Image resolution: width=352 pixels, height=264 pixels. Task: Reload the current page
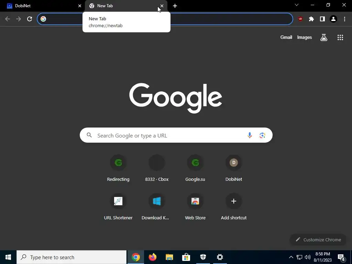pyautogui.click(x=30, y=19)
